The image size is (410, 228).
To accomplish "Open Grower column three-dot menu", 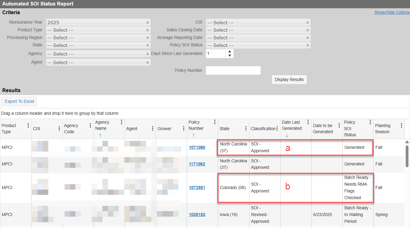I will point(184,129).
